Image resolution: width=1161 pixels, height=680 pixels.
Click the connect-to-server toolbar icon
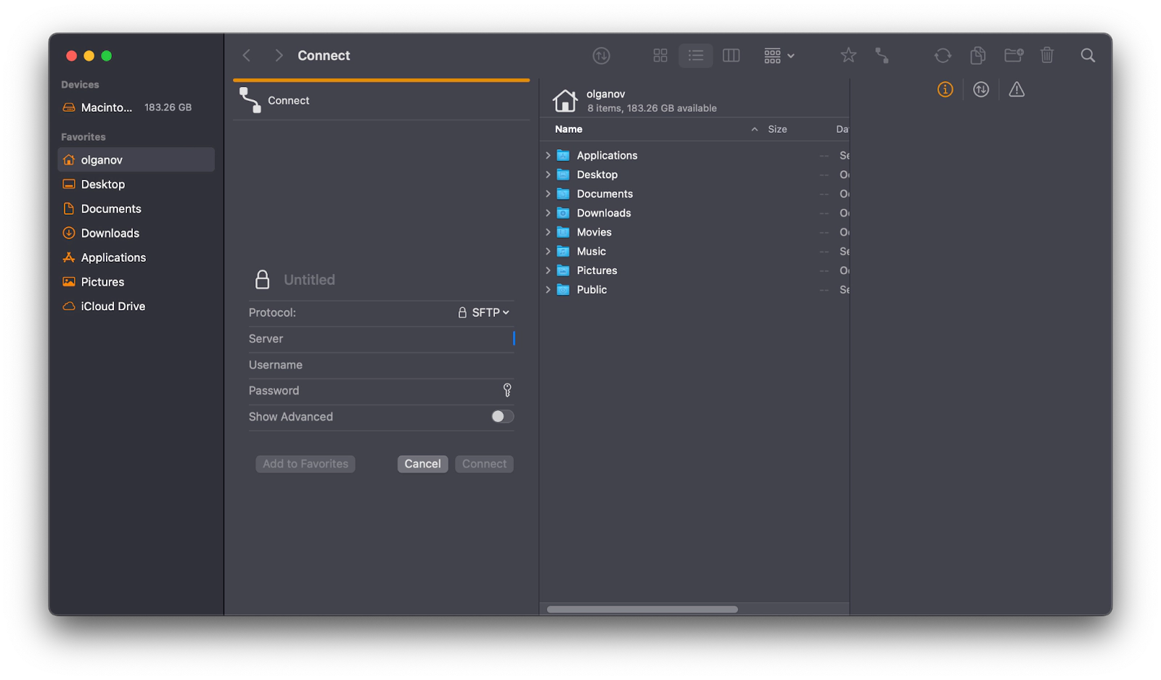pos(882,56)
